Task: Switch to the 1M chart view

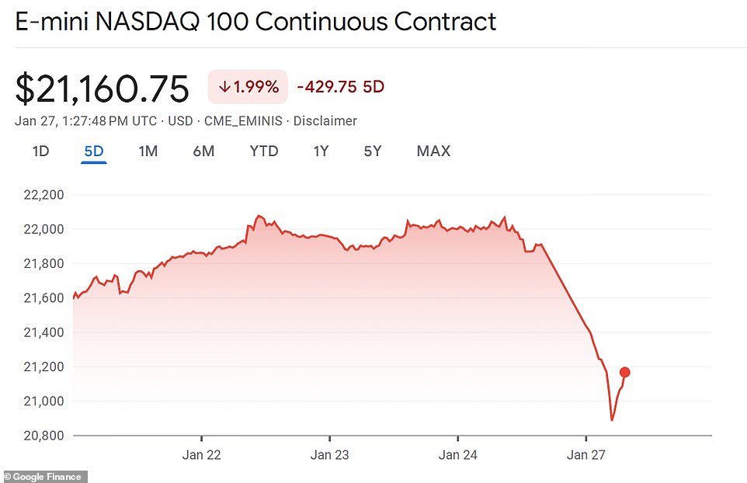Action: [x=148, y=151]
